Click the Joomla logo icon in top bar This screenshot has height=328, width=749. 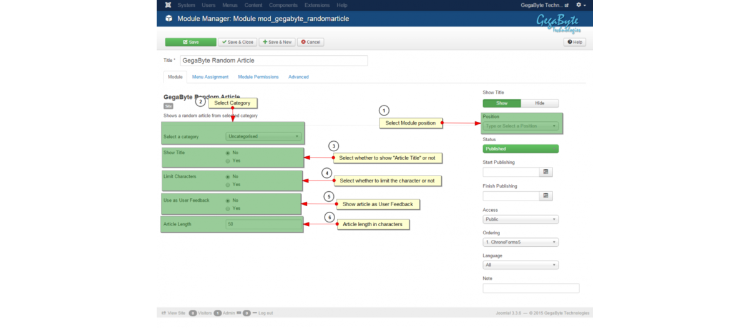169,5
